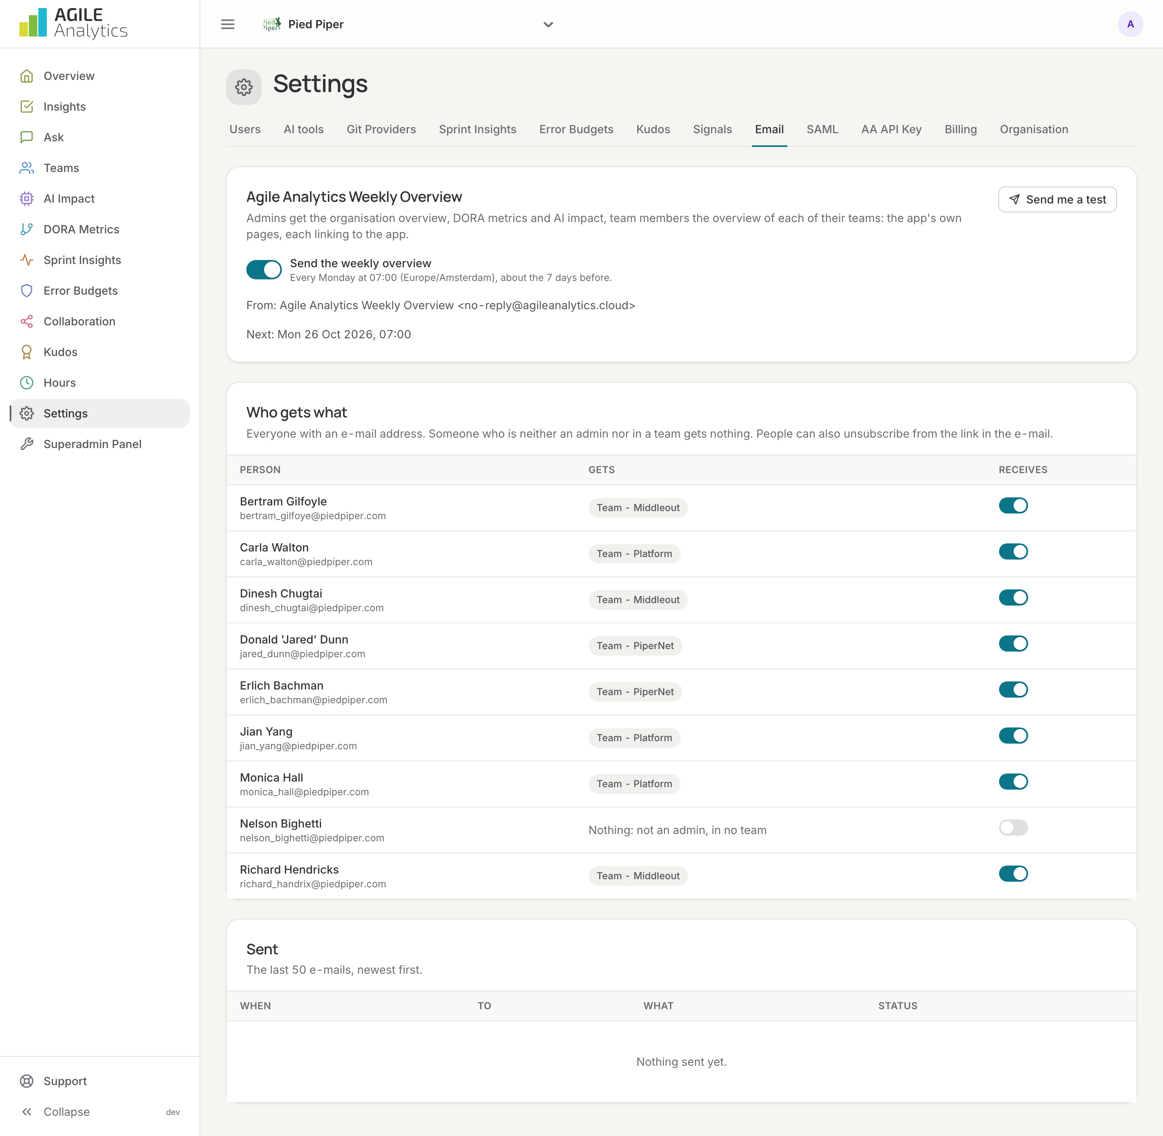Screen dimensions: 1163x1136
Task: Collapse the sidebar using the double-chevron icon
Action: coord(26,1112)
